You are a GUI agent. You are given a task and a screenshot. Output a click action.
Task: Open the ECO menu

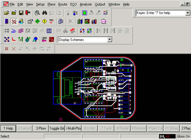(x=74, y=4)
